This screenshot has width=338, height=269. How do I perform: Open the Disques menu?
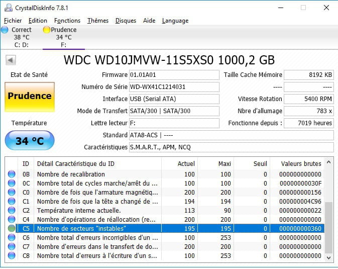coord(126,21)
